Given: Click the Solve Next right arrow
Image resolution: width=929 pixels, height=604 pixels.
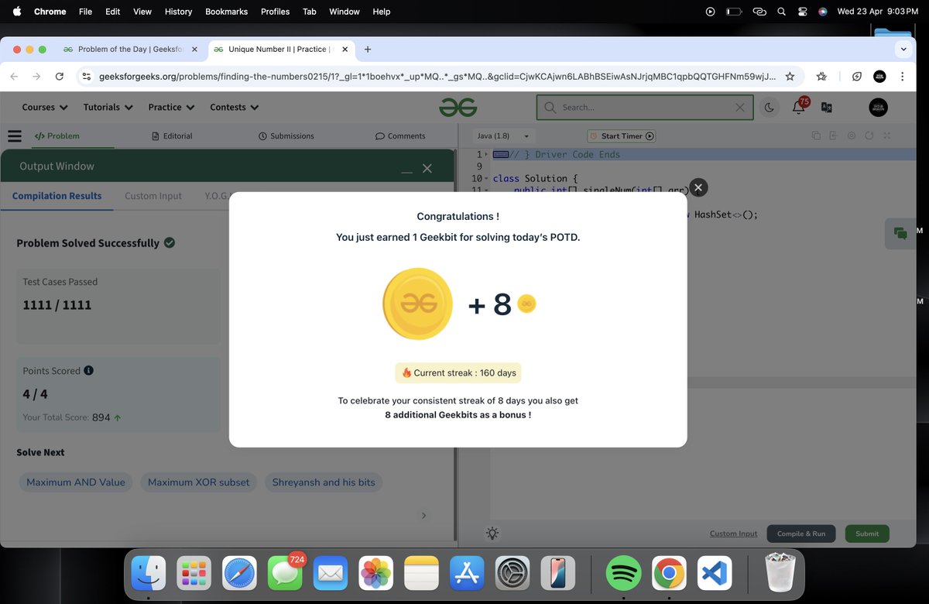Looking at the screenshot, I should [x=423, y=515].
